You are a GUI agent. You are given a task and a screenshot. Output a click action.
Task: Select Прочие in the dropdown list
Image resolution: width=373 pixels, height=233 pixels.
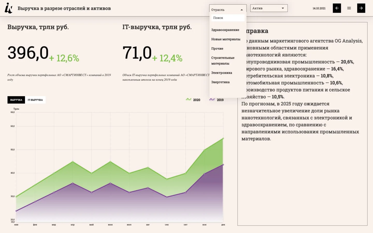(217, 49)
